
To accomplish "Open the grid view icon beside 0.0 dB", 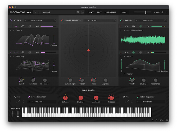I will click(162, 12).
